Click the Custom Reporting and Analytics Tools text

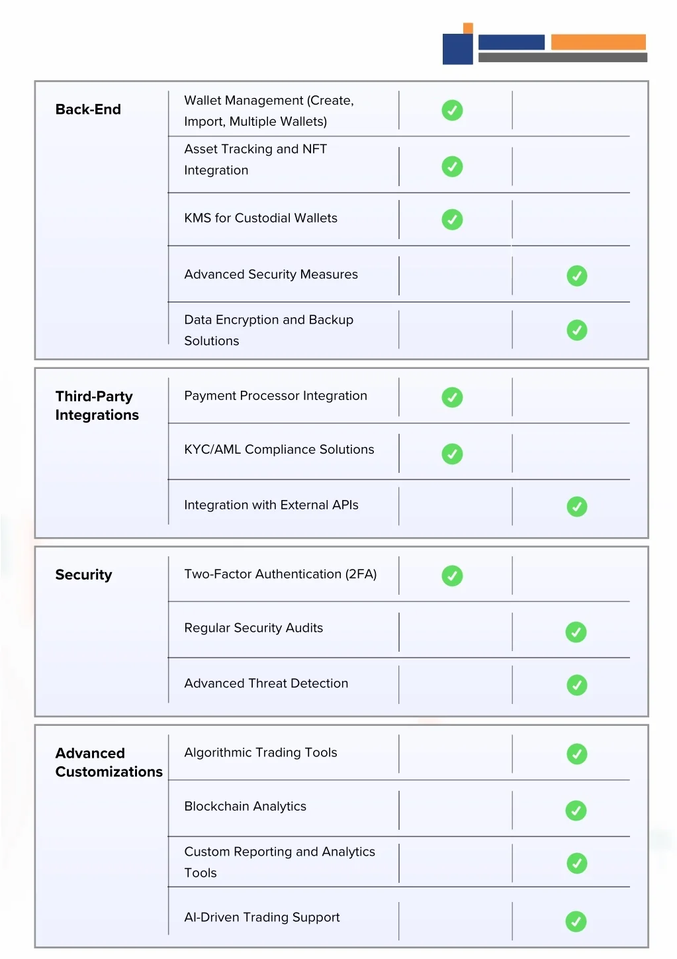point(279,862)
